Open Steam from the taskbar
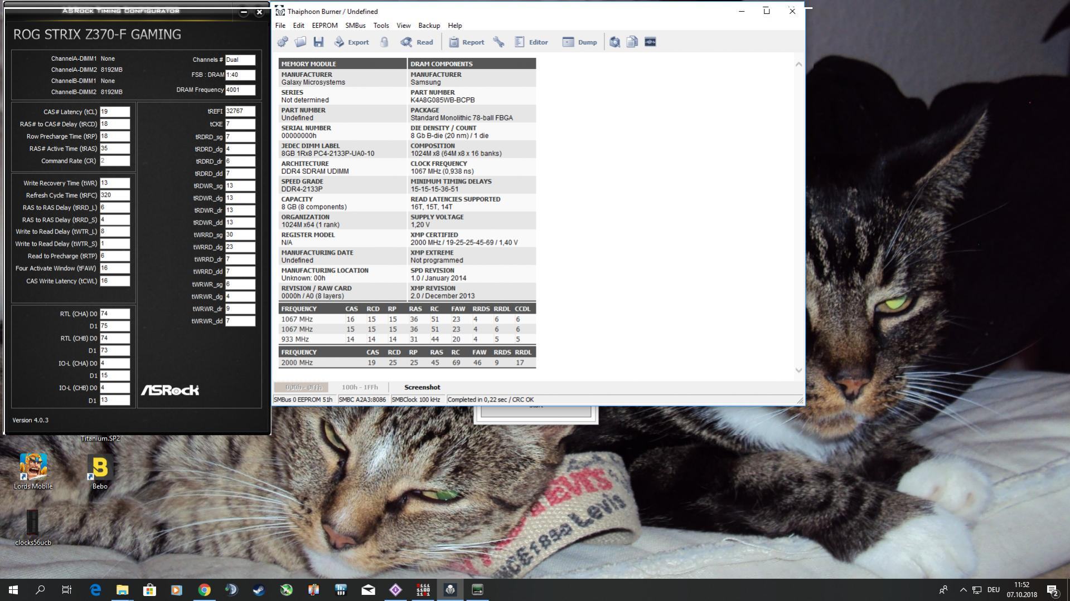The height and width of the screenshot is (601, 1070). tap(259, 590)
